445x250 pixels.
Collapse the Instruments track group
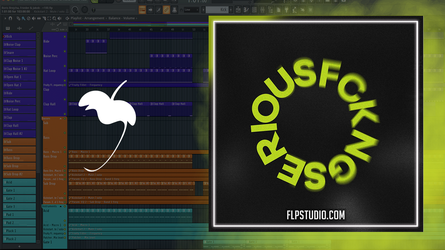coord(61,206)
